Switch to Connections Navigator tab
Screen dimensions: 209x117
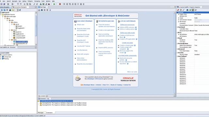[20, 7]
